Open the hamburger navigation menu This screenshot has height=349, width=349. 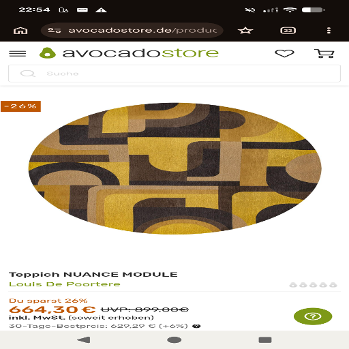[18, 54]
